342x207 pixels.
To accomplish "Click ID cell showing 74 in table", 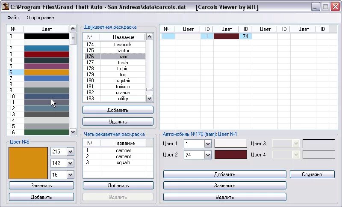I will pos(245,36).
